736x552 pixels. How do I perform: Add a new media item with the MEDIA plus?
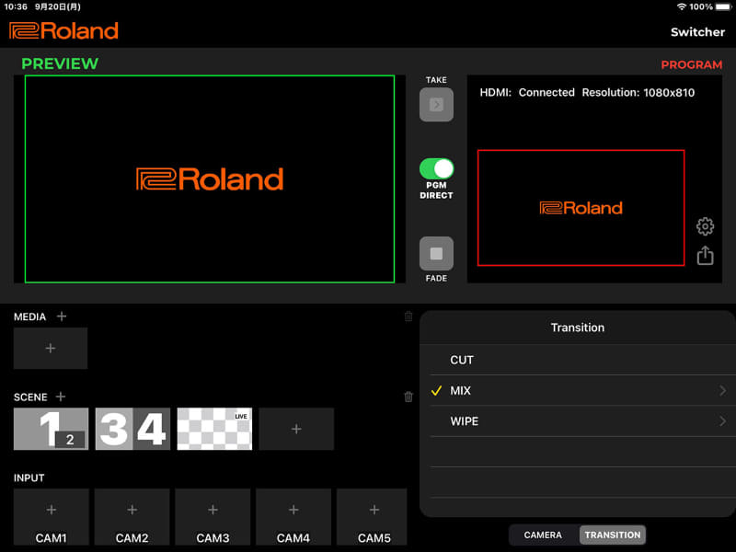tap(61, 316)
